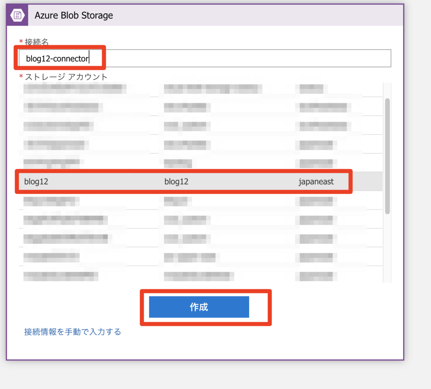
Task: Click the Azure Blob Storage title text
Action: coord(74,16)
